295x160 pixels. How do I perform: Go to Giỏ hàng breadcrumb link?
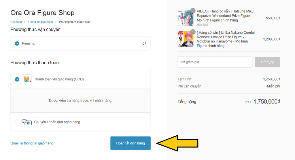tap(16, 22)
